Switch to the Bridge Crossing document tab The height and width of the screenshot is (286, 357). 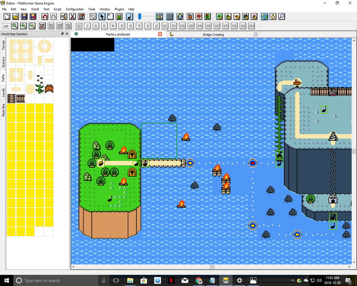coord(213,34)
